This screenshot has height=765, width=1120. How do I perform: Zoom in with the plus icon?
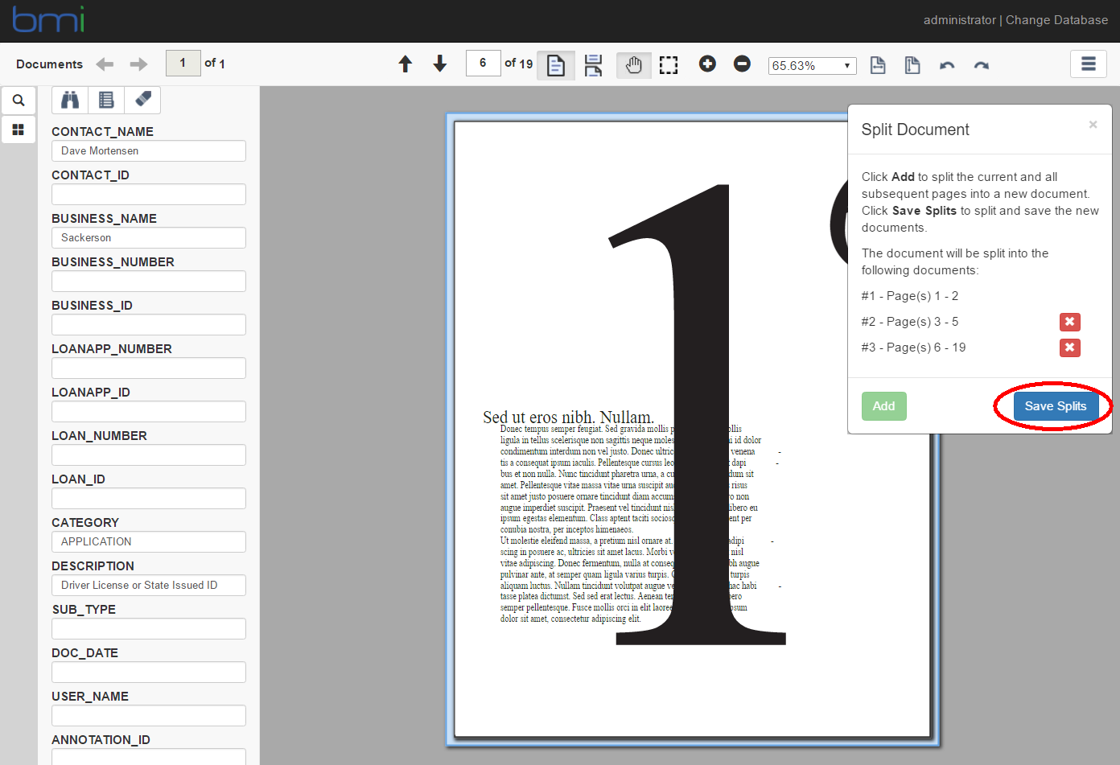tap(707, 64)
